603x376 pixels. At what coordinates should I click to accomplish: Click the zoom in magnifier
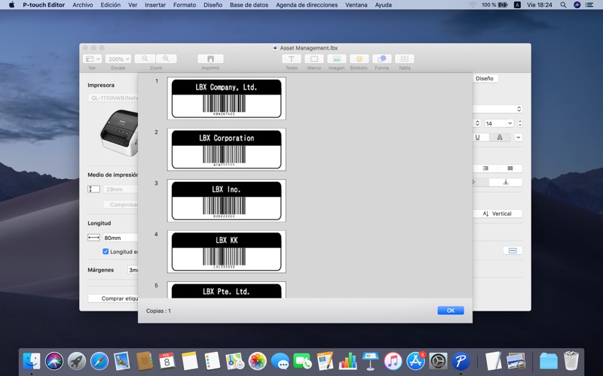coord(166,59)
